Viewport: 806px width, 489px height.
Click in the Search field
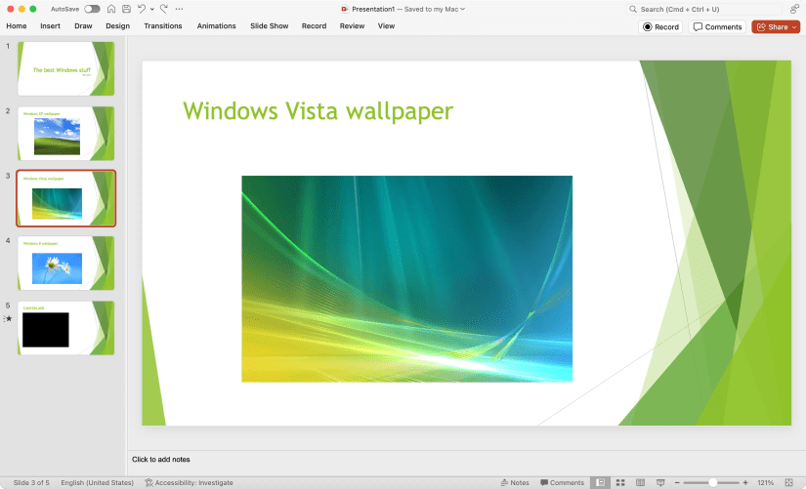pyautogui.click(x=703, y=9)
